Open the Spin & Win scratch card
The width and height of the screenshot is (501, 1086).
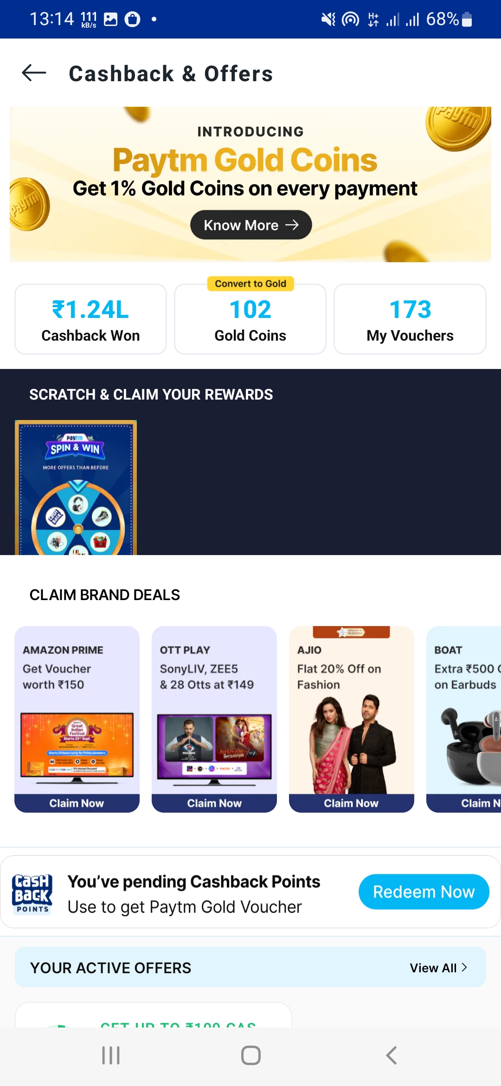point(76,487)
